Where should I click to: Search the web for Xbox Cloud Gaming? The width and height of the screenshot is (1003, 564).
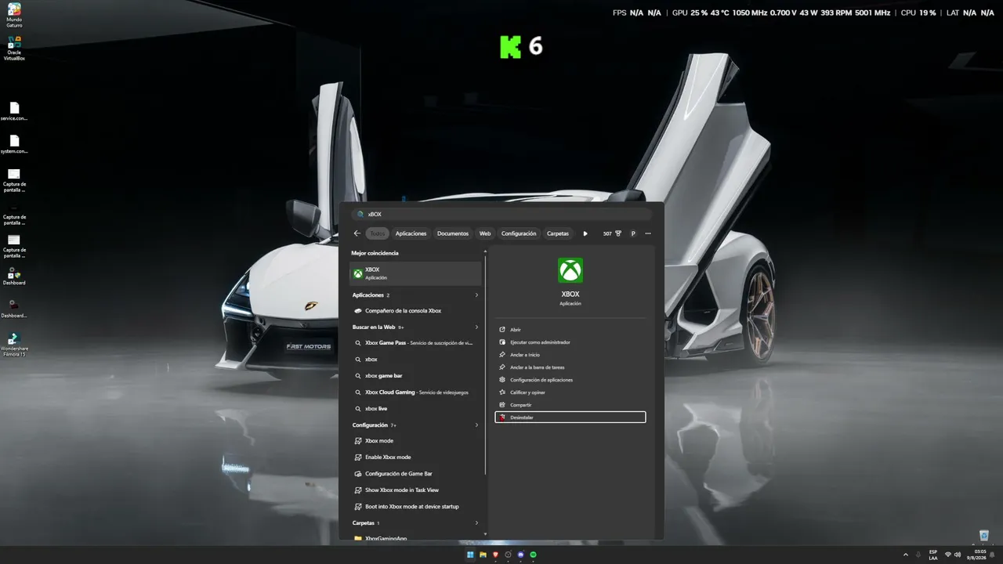pyautogui.click(x=415, y=392)
